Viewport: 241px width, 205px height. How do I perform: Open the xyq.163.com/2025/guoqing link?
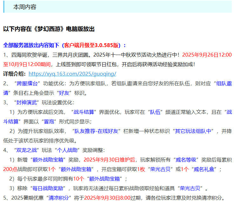click(x=72, y=74)
